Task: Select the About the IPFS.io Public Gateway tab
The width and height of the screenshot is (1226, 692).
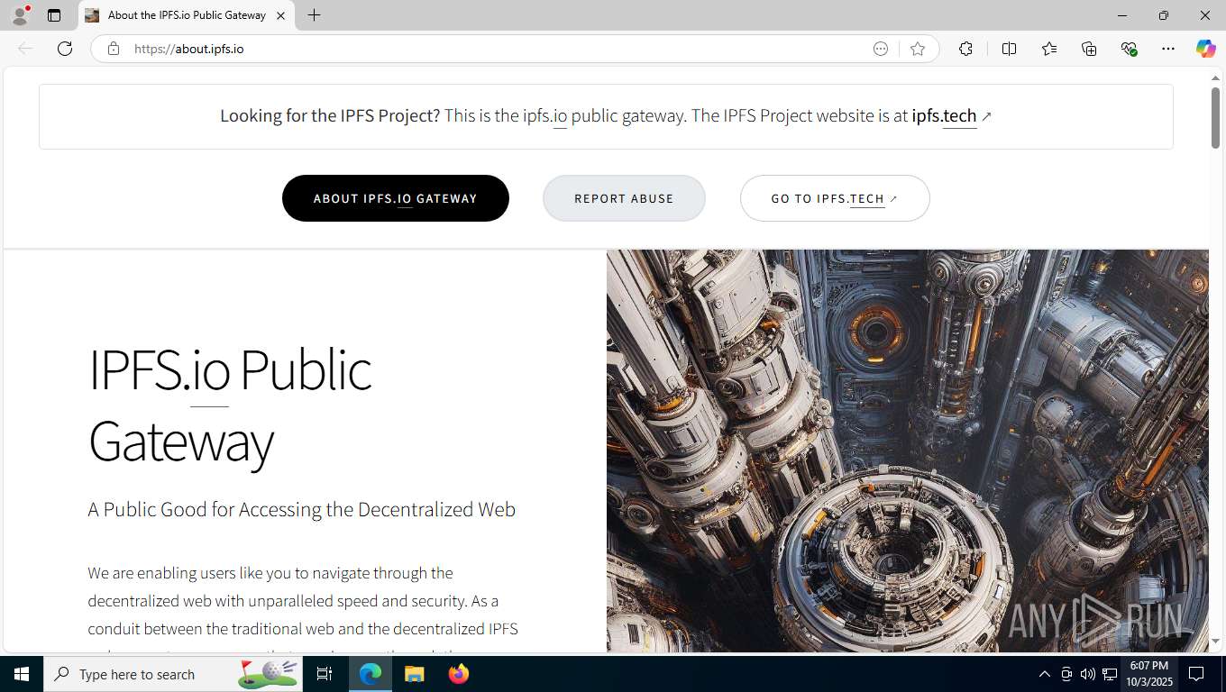Action: pyautogui.click(x=186, y=15)
